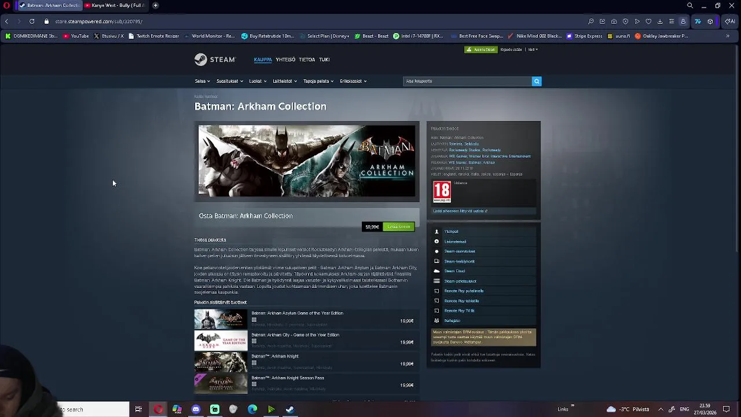Click the 18 age rating badge
This screenshot has width=741, height=417.
(x=442, y=192)
